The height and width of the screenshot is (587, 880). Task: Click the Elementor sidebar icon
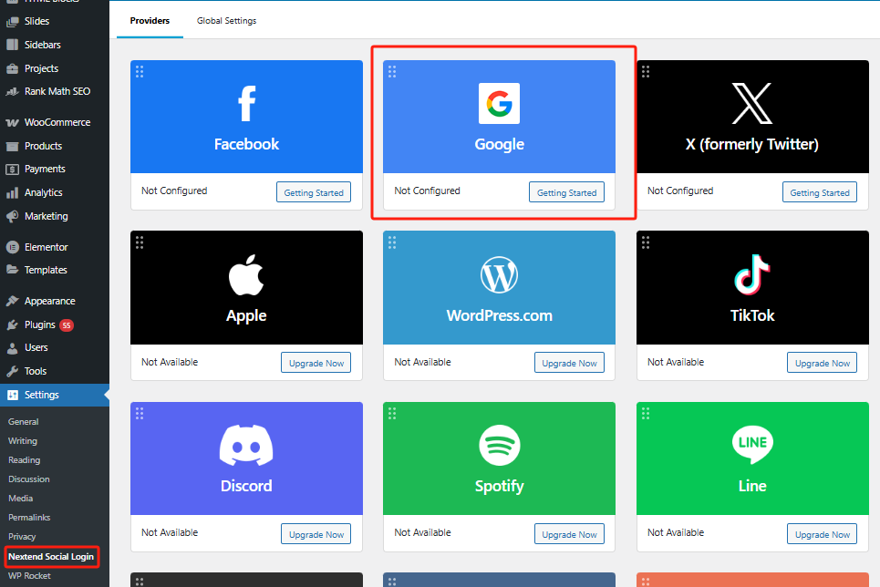click(x=13, y=246)
